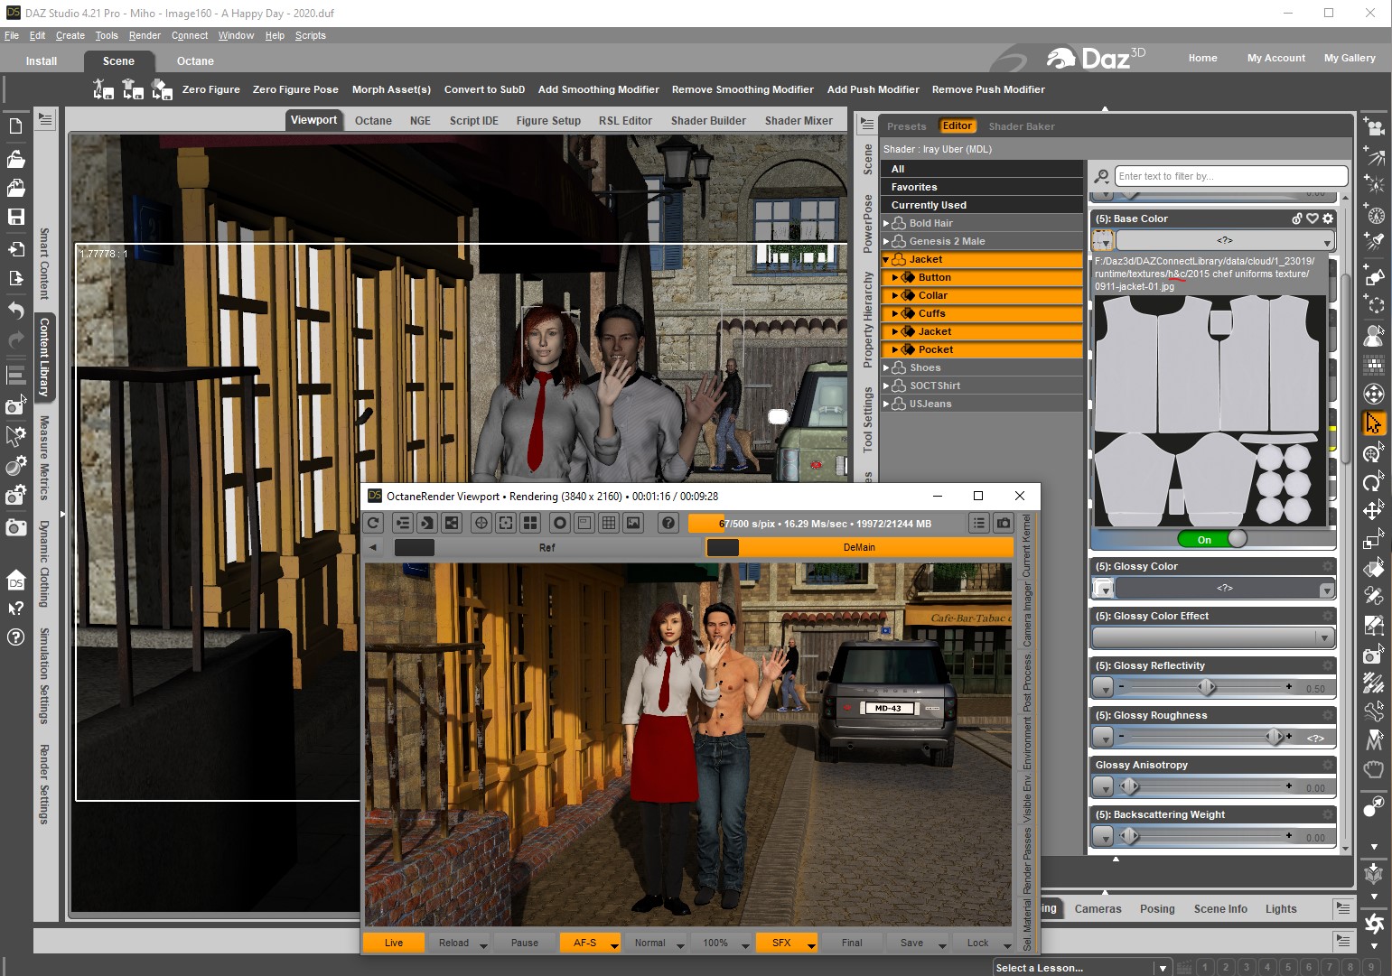Toggle the Live button in Octane viewport
The height and width of the screenshot is (976, 1392).
[x=393, y=943]
